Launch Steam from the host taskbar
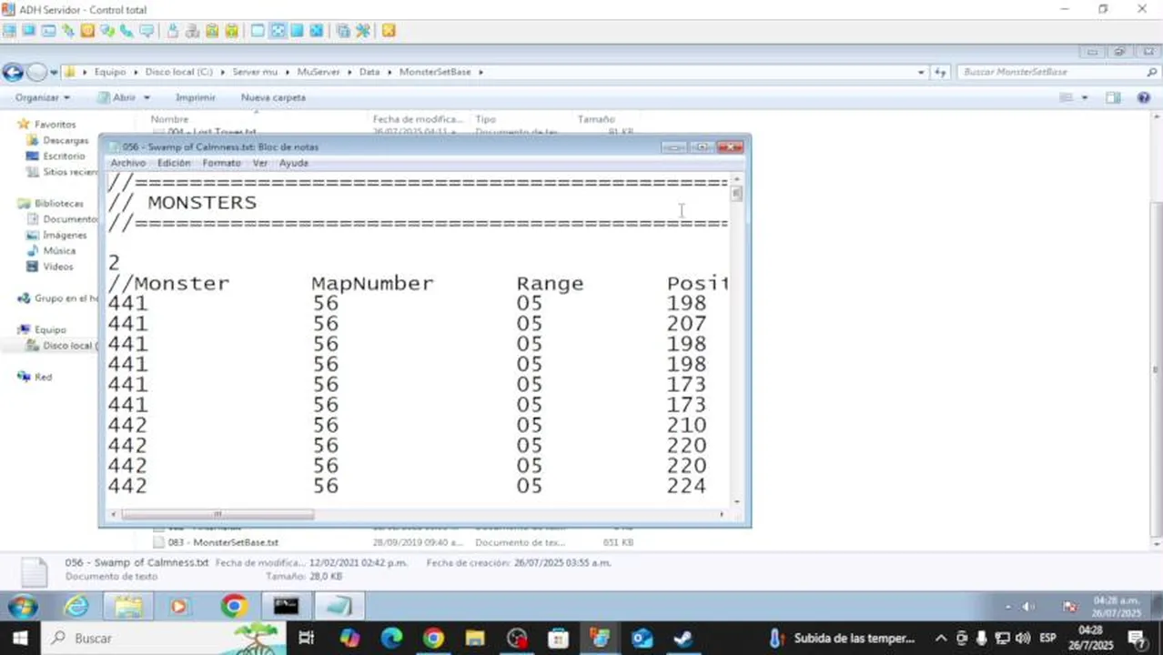1163x655 pixels. coord(683,639)
